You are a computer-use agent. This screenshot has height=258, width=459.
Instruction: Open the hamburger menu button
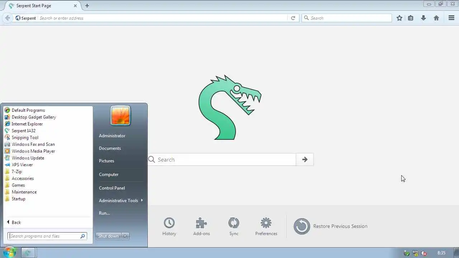pos(451,18)
